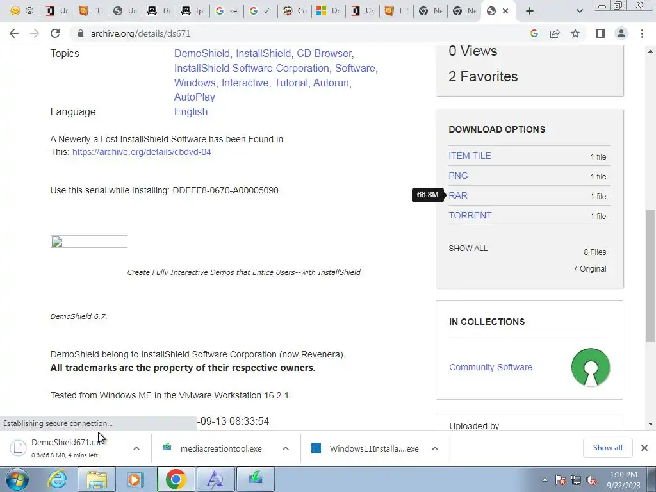Open the Tutorial topic link
This screenshot has width=656, height=492.
[x=291, y=83]
